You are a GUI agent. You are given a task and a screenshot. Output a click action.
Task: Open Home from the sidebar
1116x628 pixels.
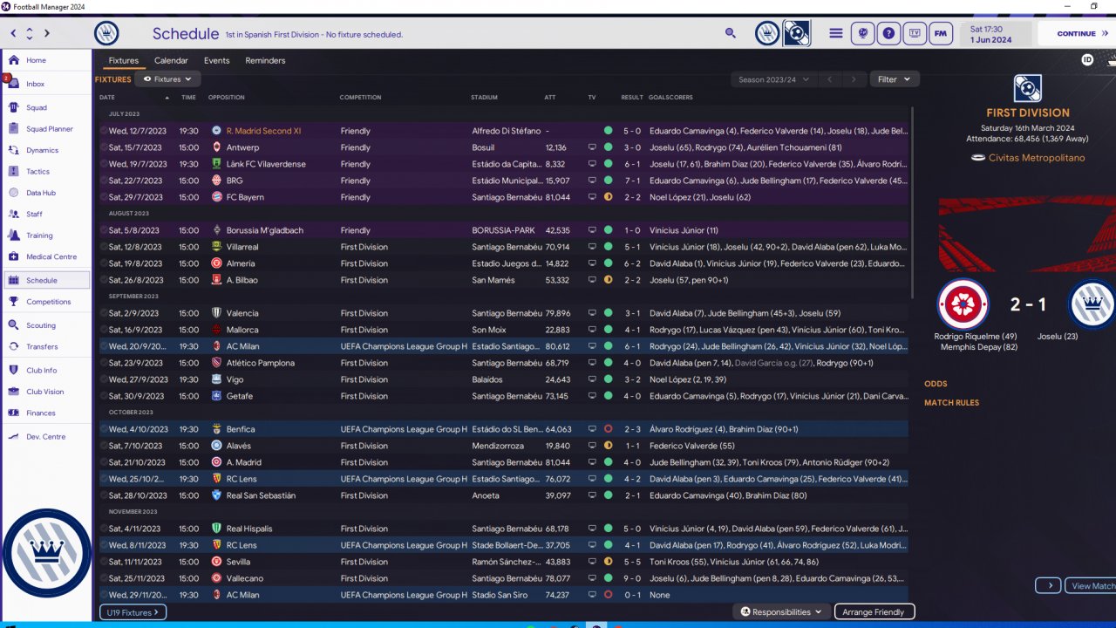pyautogui.click(x=46, y=60)
